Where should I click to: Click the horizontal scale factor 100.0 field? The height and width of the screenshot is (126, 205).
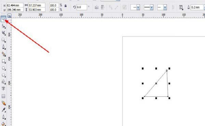[x=54, y=5]
